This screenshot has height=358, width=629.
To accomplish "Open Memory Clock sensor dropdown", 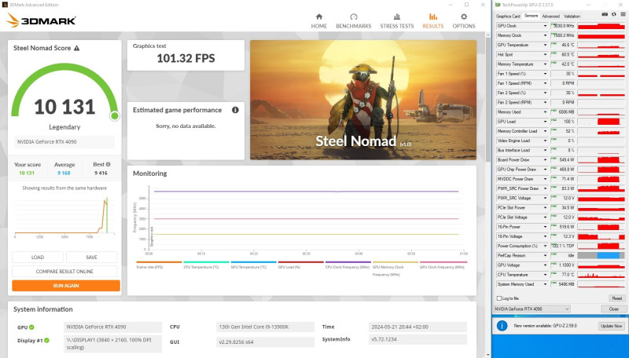I will (545, 35).
